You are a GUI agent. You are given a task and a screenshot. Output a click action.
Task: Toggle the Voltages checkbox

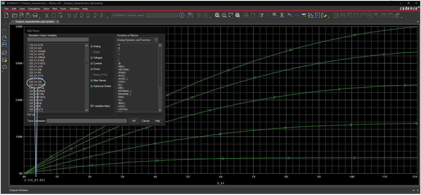click(x=92, y=58)
